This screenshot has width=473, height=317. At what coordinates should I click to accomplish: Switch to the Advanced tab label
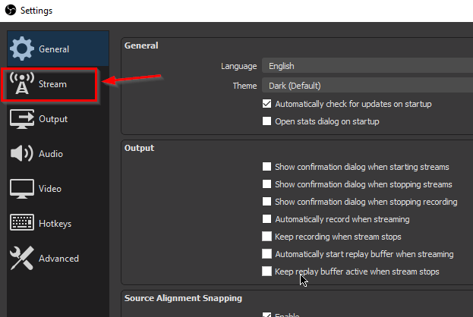tap(58, 259)
